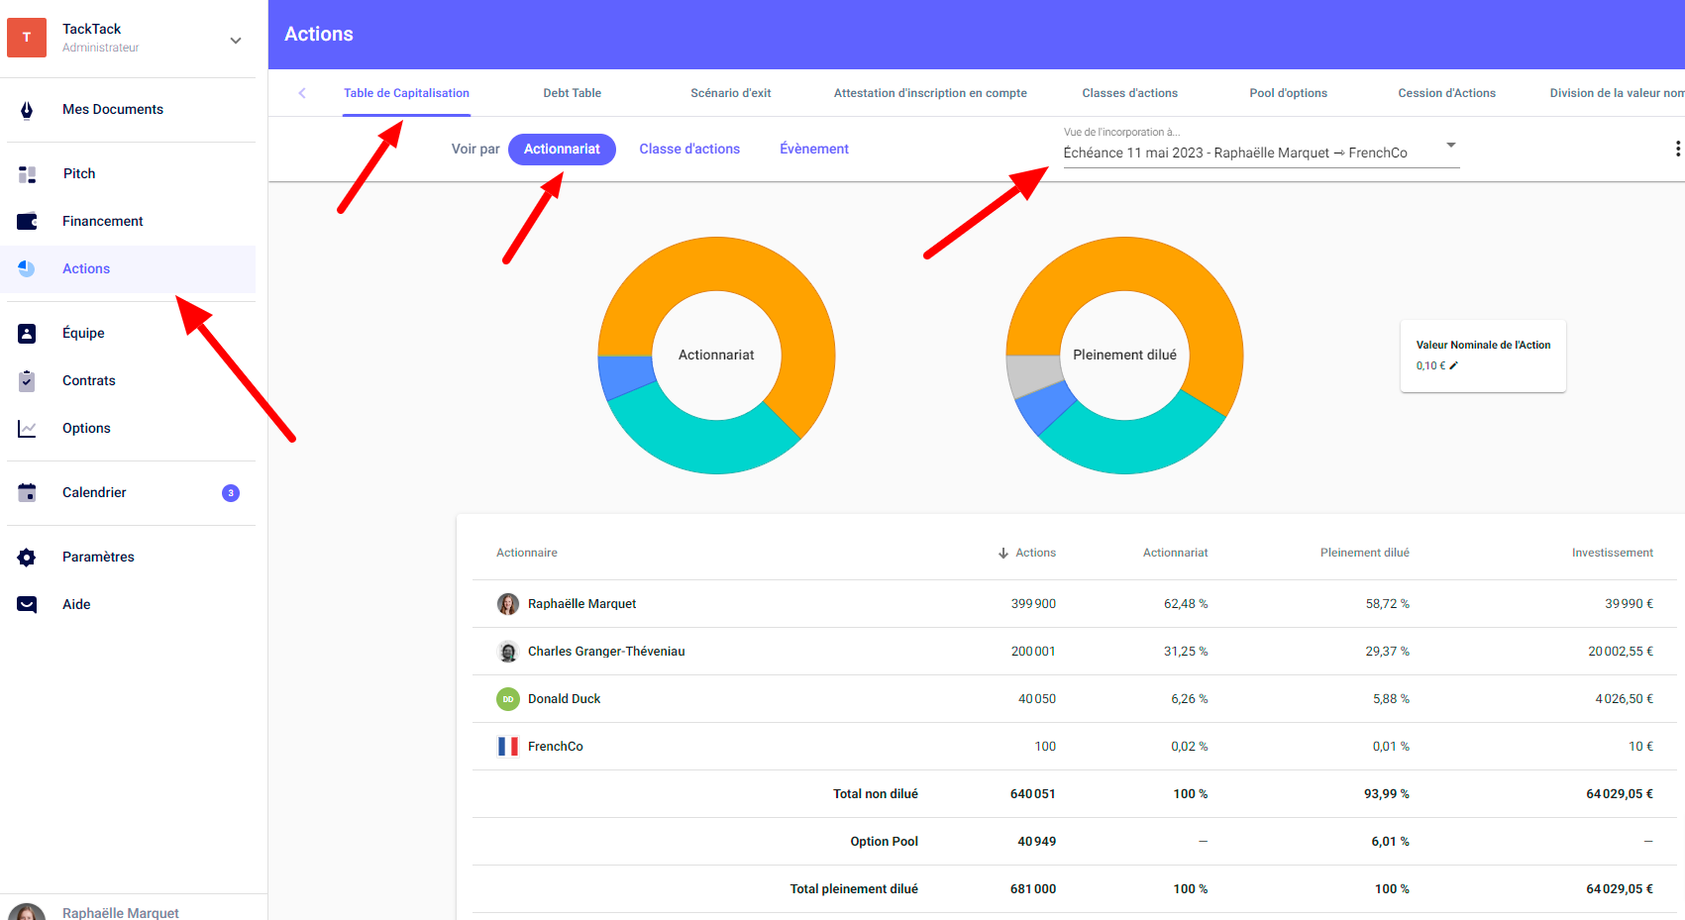Open Pitch via its sidebar icon

27,174
